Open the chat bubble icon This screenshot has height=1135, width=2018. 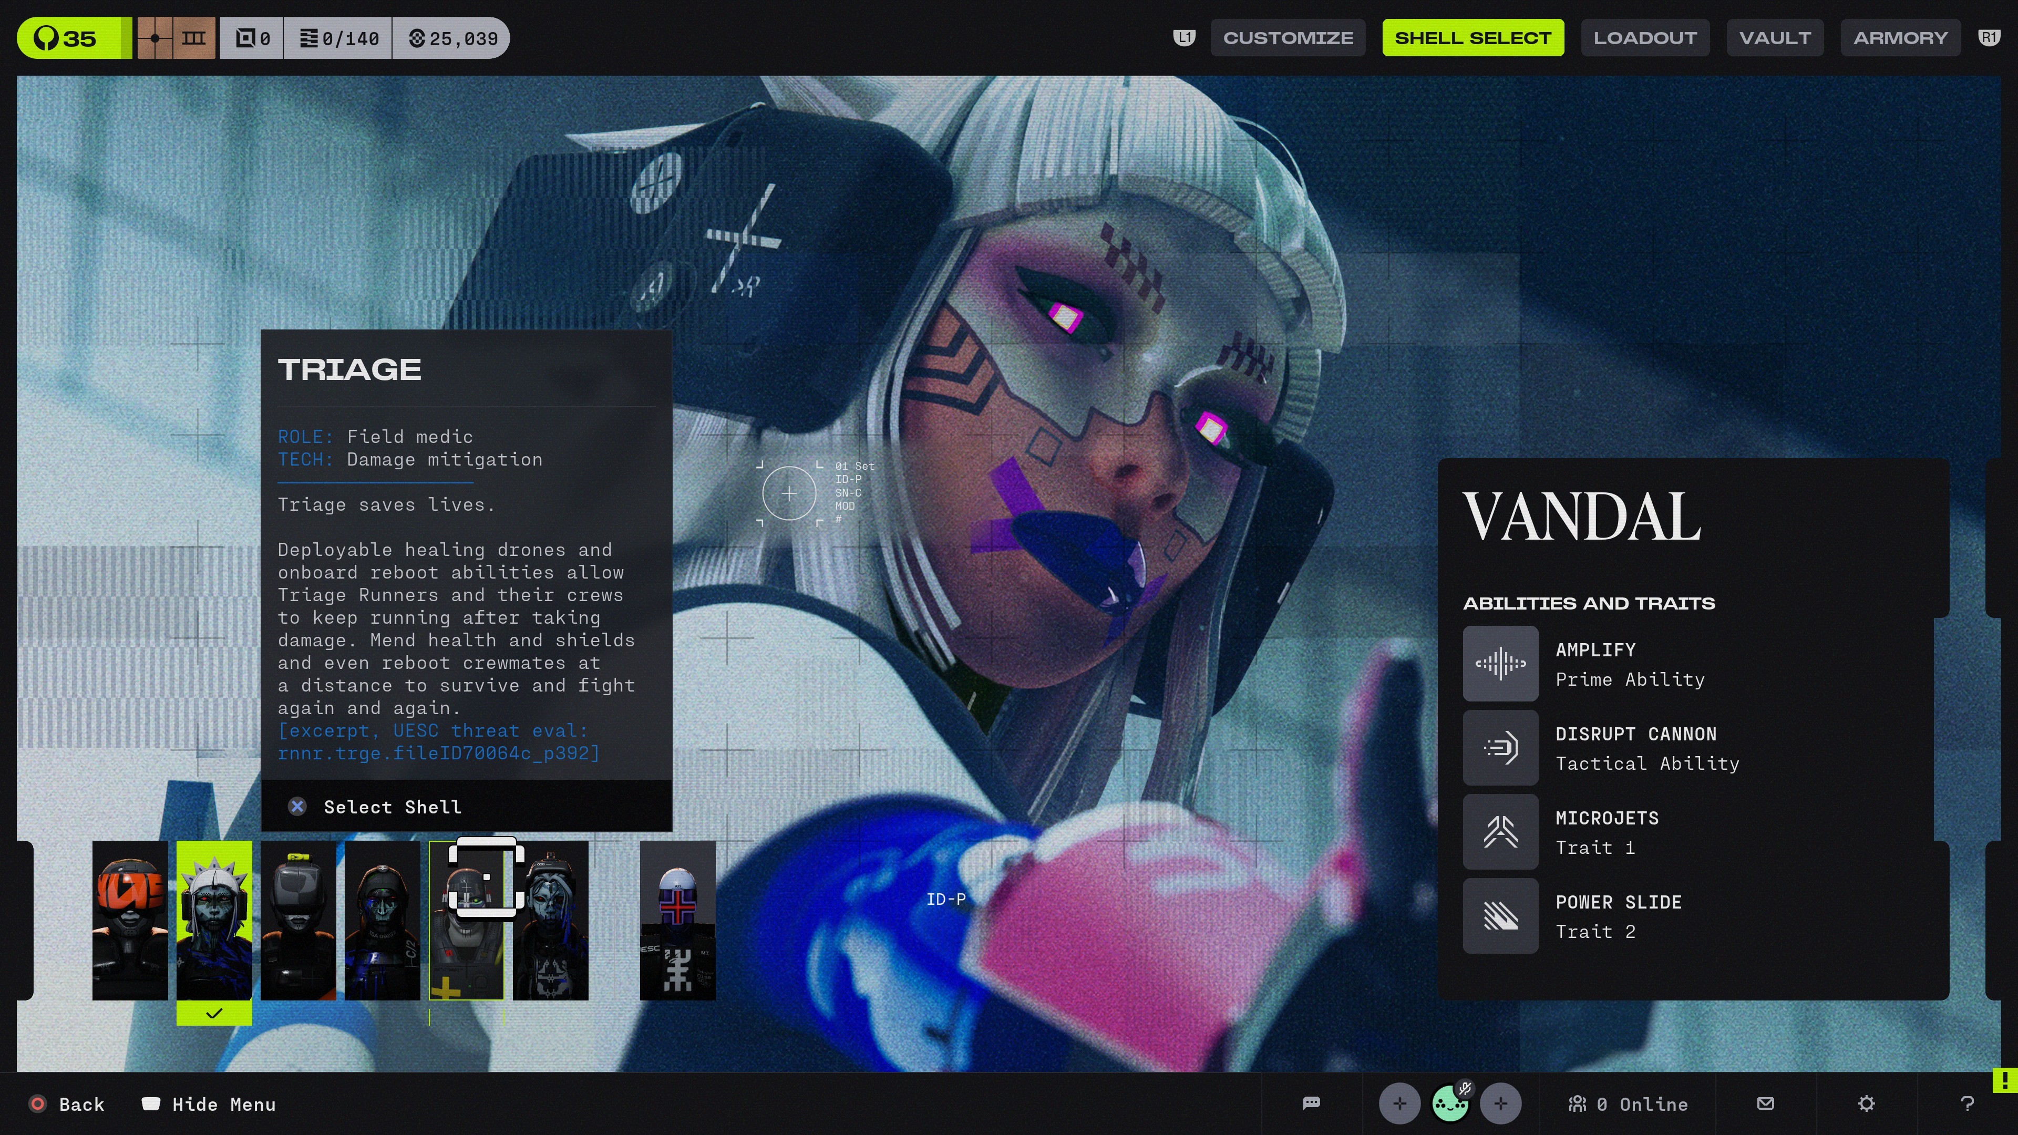(x=1311, y=1103)
